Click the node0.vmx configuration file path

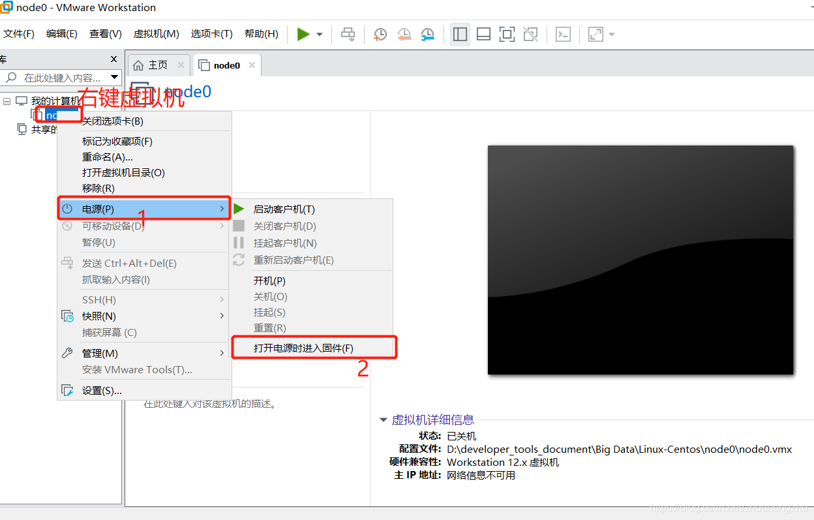tap(619, 449)
